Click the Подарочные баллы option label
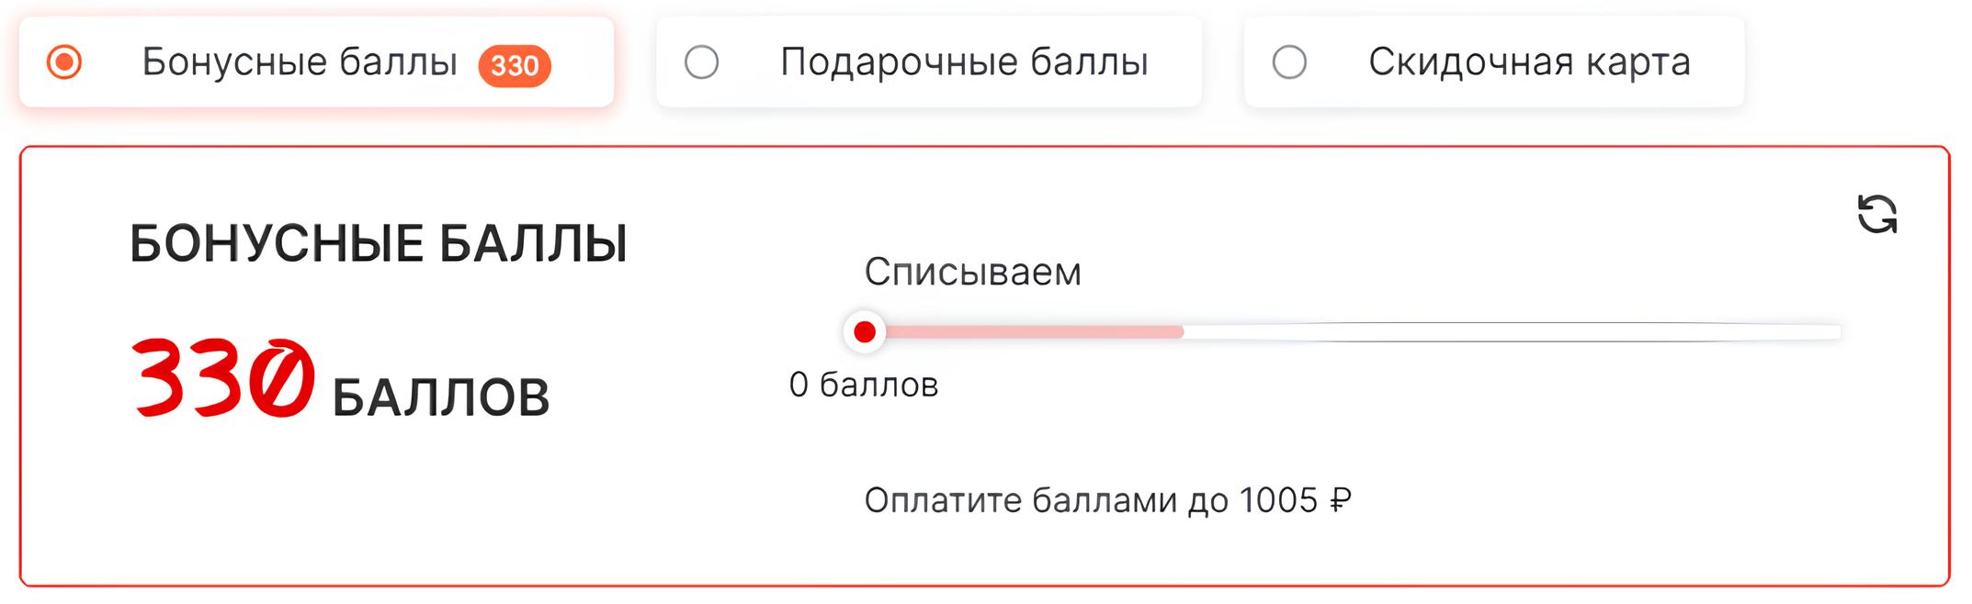The width and height of the screenshot is (1972, 604). click(x=964, y=62)
